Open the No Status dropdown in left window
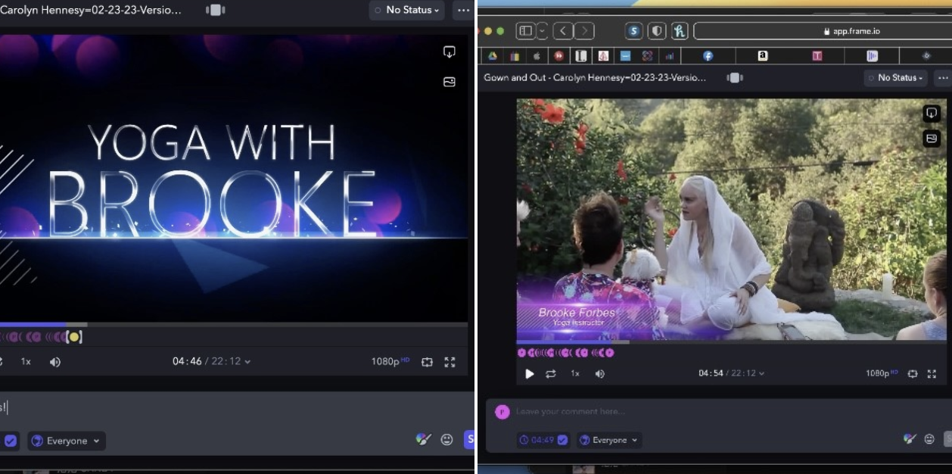The width and height of the screenshot is (952, 474). click(x=406, y=10)
